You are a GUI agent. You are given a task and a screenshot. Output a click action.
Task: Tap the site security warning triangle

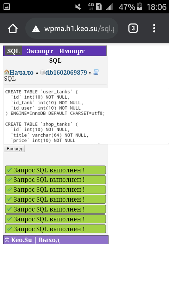[x=36, y=29]
